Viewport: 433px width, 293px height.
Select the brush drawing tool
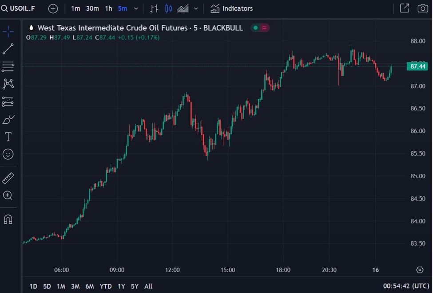click(8, 119)
